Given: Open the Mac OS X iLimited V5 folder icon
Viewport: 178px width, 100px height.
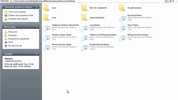Looking at the screenshot, I should 85,8.
